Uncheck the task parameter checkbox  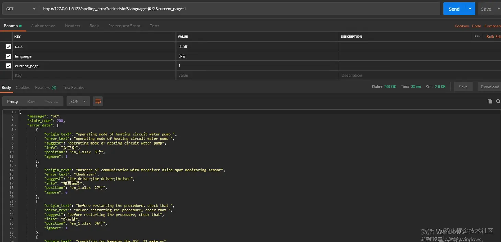[x=8, y=47]
